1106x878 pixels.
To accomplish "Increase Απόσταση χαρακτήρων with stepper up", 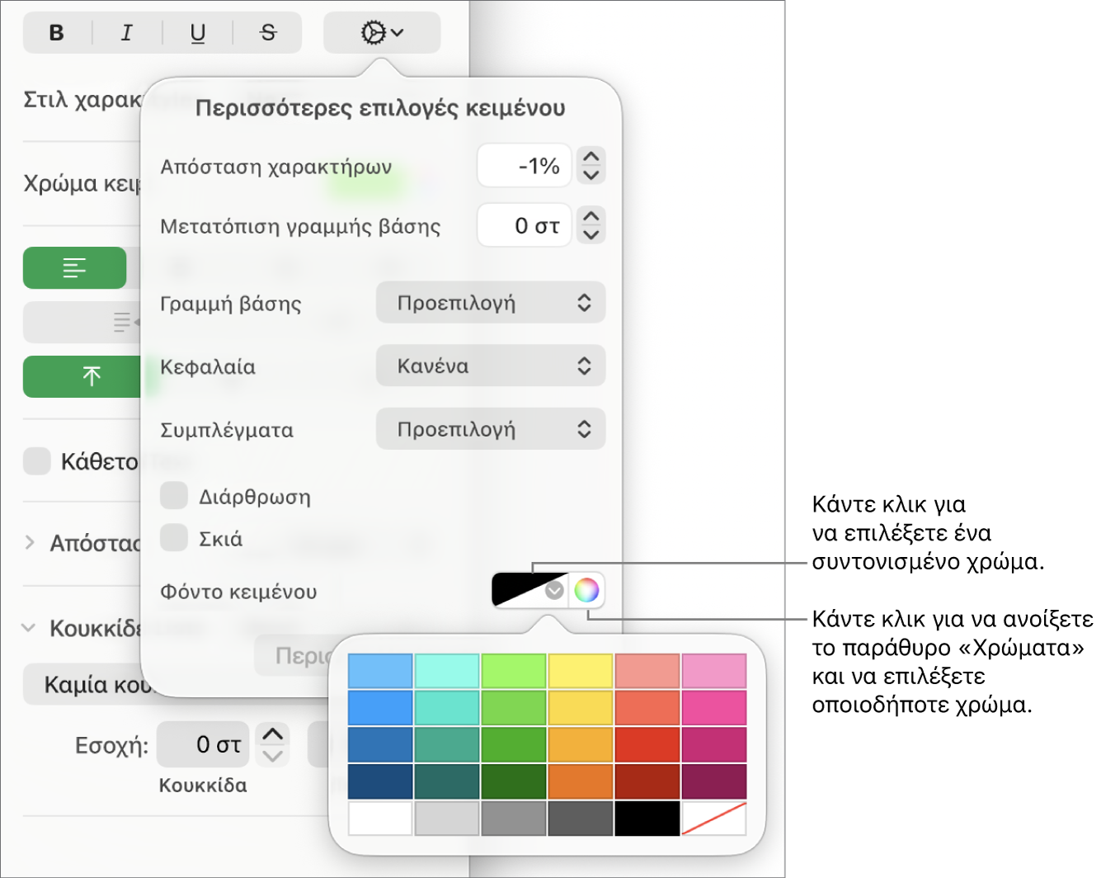I will point(591,156).
